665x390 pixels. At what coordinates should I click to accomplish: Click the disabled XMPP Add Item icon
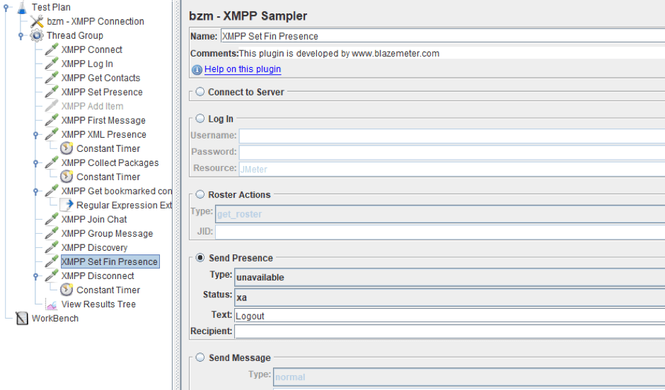click(52, 106)
